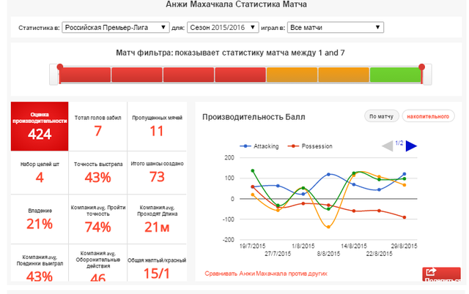
Task: Click the 1/2 legend page indicator
Action: 399,143
